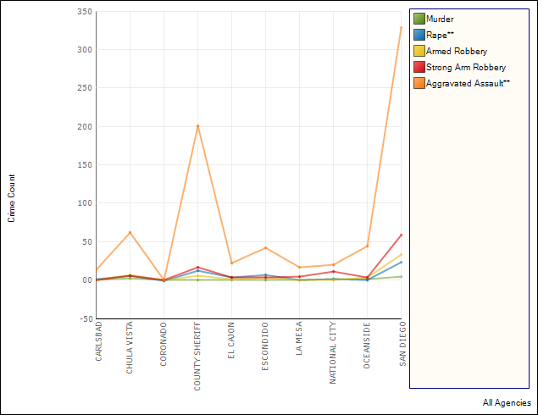Click the San Diego Strong Arm Robbery point
Viewport: 538px width, 415px height.
click(x=401, y=235)
